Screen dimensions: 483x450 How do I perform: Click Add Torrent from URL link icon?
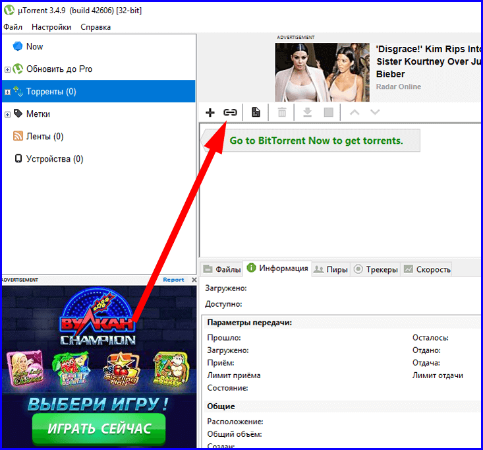(x=230, y=112)
